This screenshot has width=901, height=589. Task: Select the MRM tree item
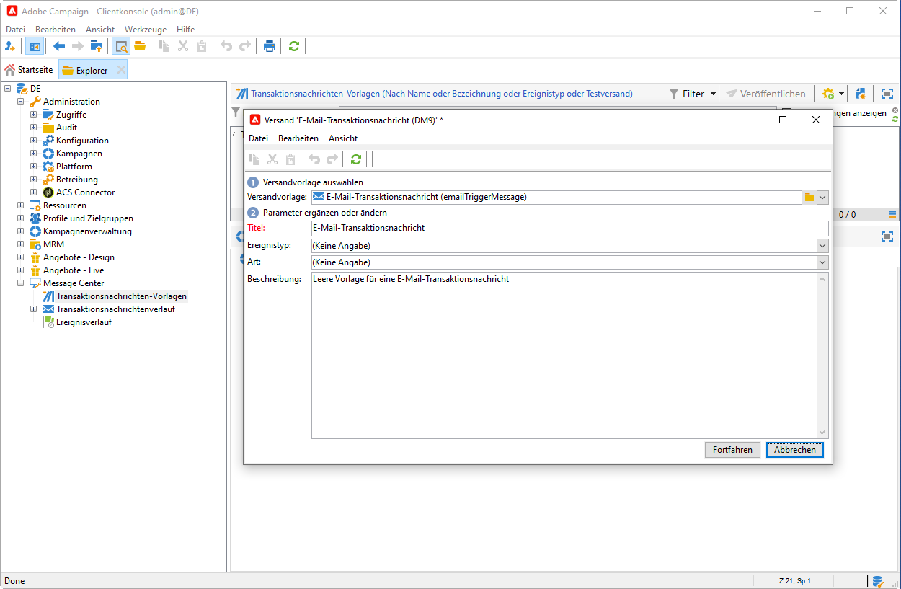(x=53, y=244)
